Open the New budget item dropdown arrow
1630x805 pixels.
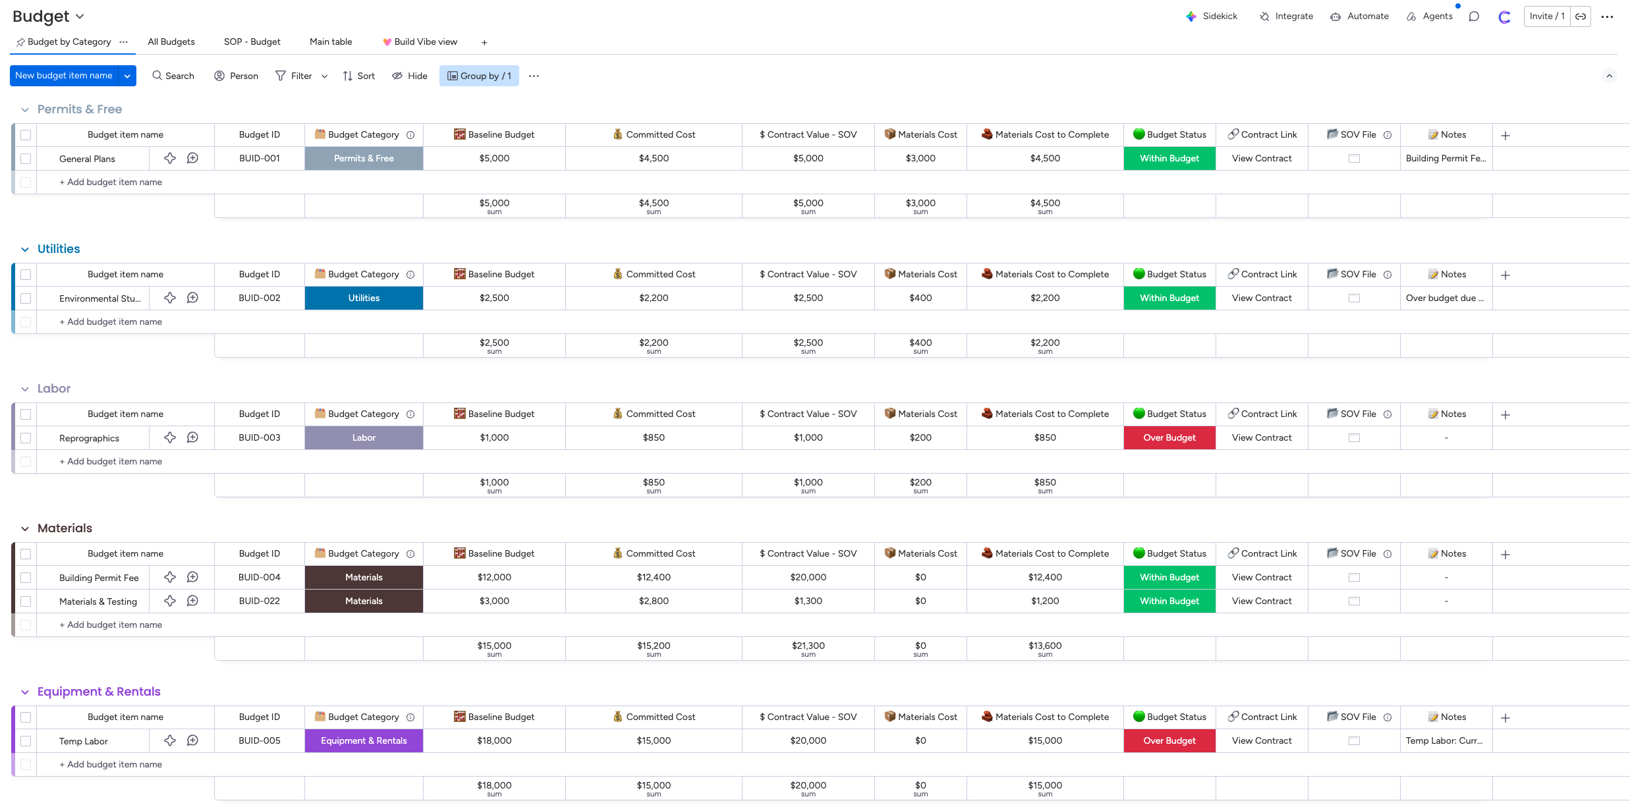click(x=127, y=76)
